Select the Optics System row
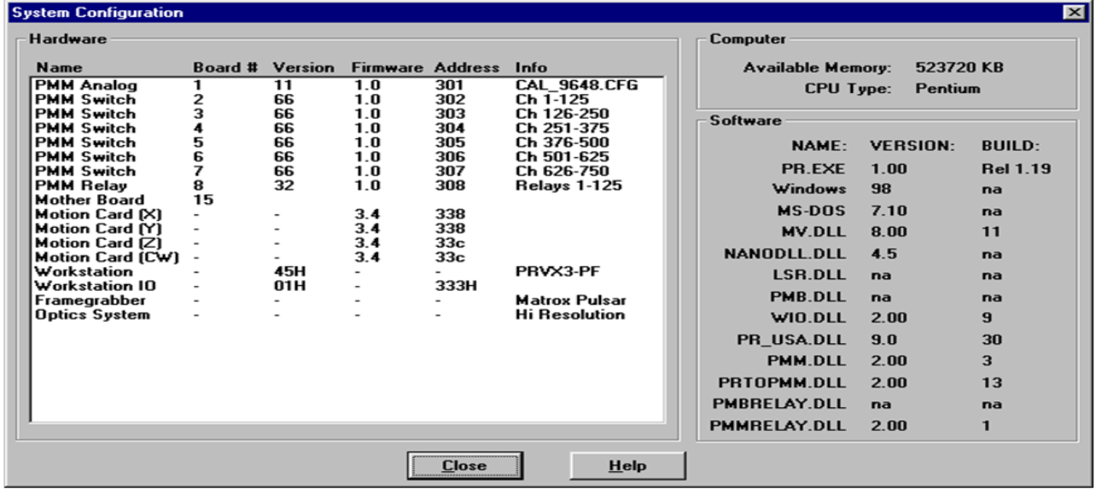Screen dimensions: 1096x489 click(x=348, y=315)
